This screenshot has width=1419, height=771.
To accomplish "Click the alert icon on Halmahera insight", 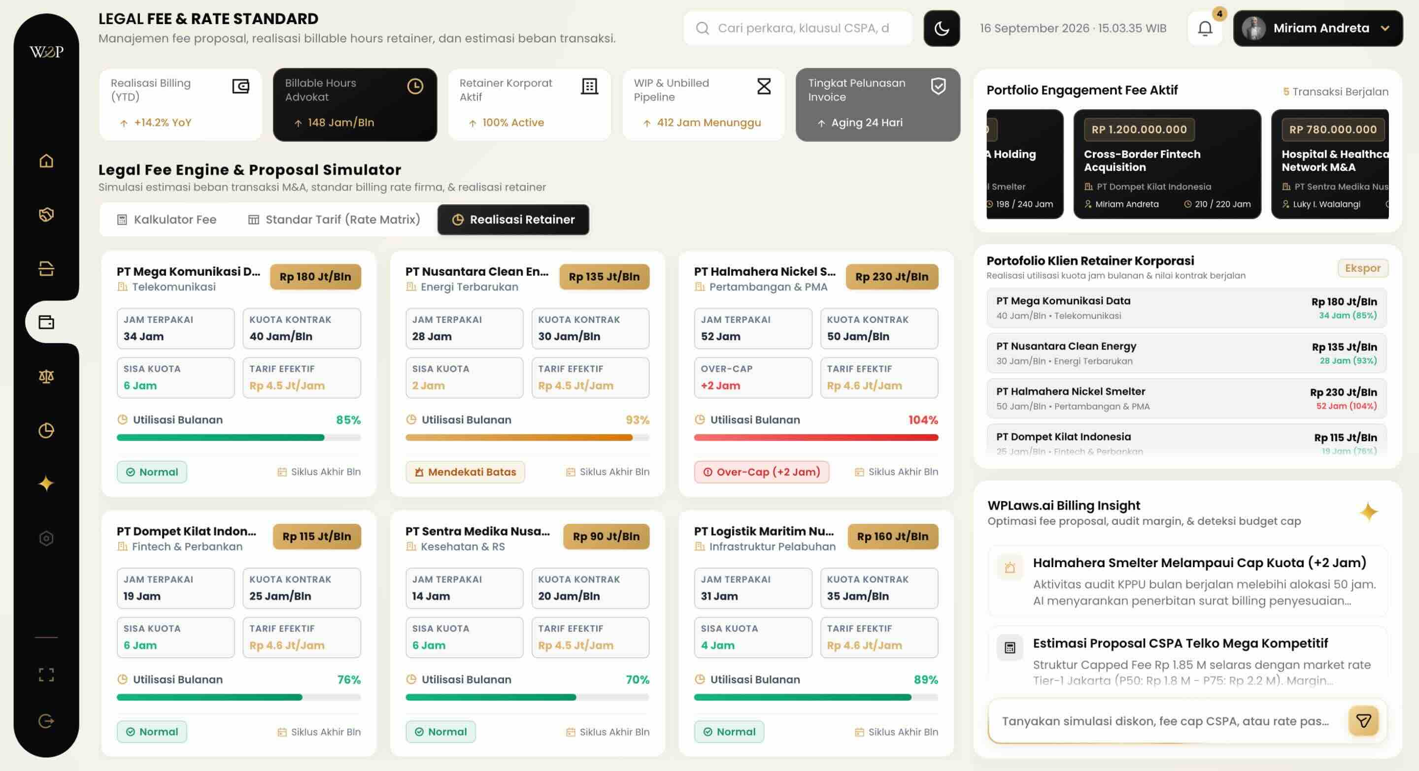I will tap(1010, 567).
